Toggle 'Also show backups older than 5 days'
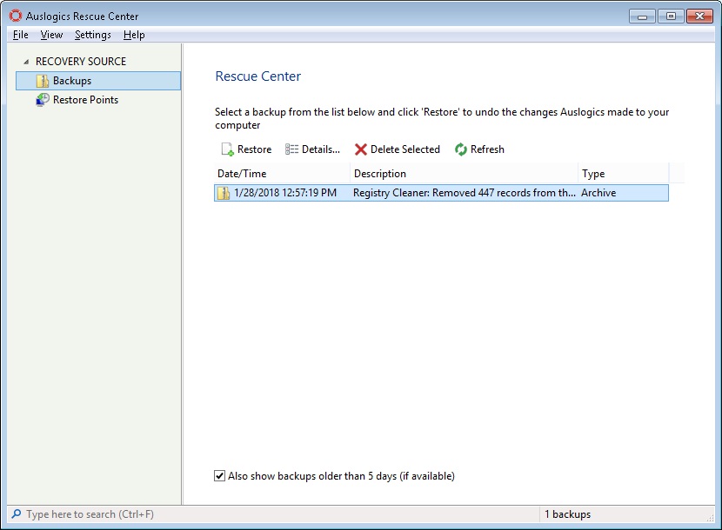 coord(219,476)
